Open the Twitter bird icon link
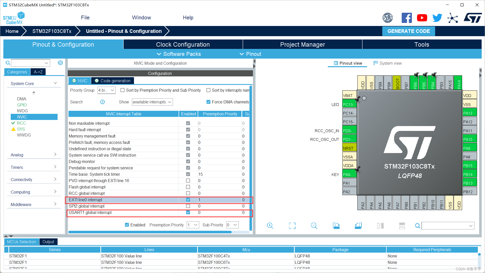485x273 pixels. (x=437, y=18)
